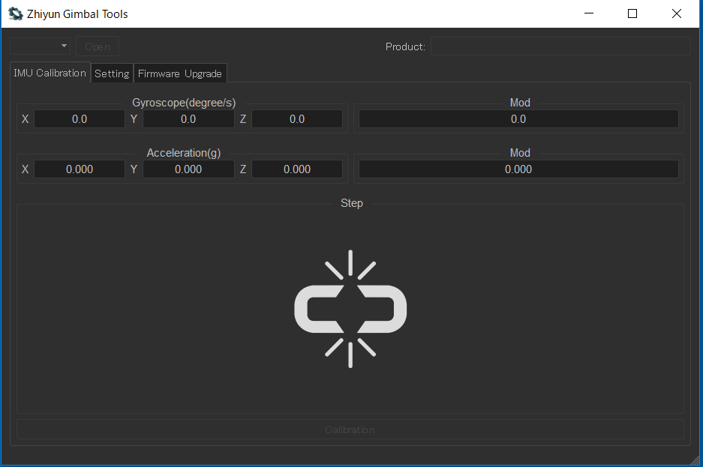Switch to the IMU Calibration tab
This screenshot has height=467, width=703.
(x=50, y=73)
